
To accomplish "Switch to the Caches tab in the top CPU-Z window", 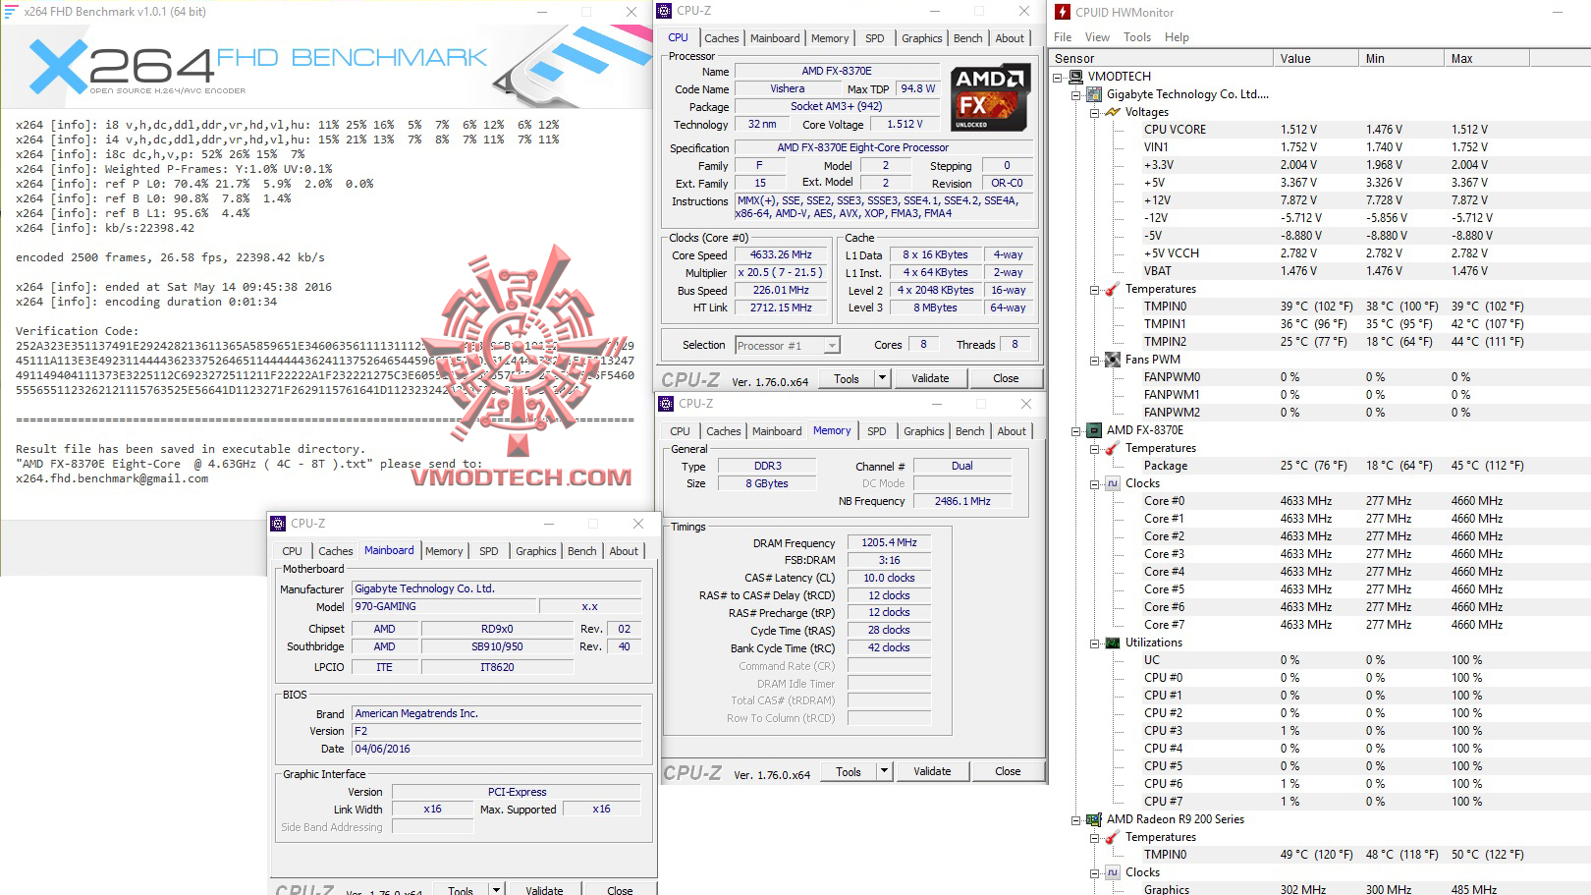I will (x=722, y=38).
